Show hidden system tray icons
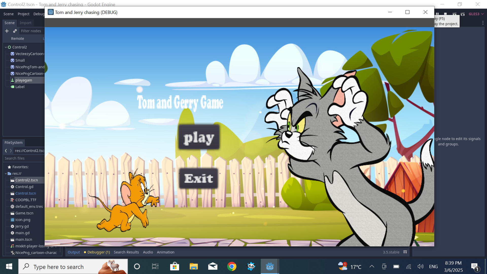 click(372, 266)
